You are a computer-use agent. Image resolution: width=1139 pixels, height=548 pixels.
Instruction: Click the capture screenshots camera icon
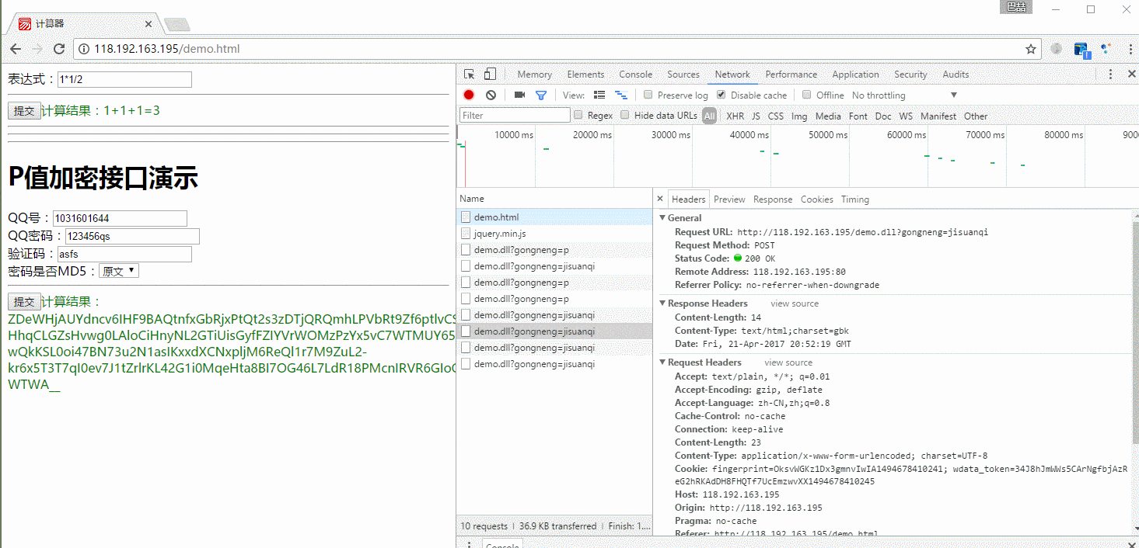[x=519, y=95]
